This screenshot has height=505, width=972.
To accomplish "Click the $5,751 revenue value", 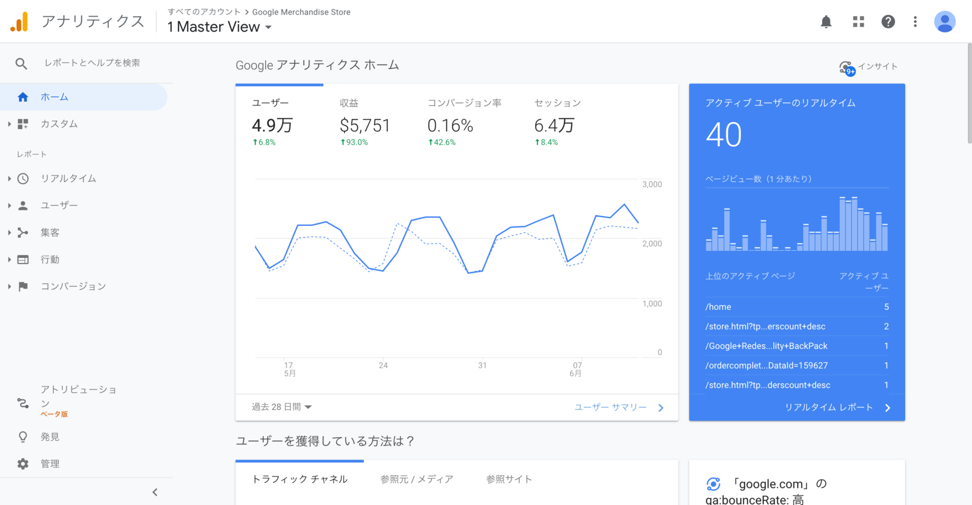I will click(365, 125).
